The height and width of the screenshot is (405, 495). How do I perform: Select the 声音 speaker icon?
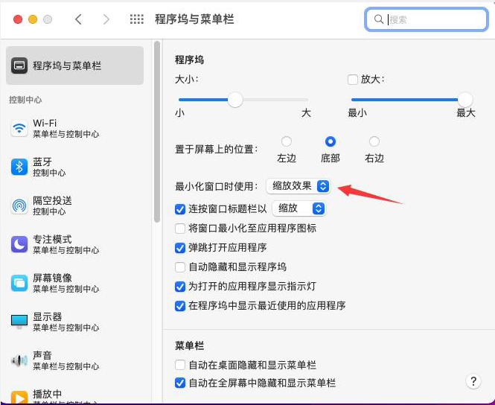coord(19,360)
